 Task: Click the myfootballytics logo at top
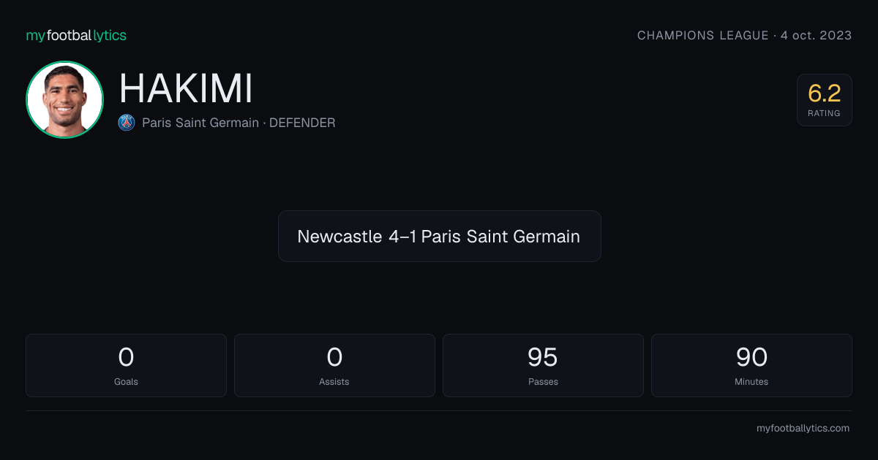tap(76, 35)
